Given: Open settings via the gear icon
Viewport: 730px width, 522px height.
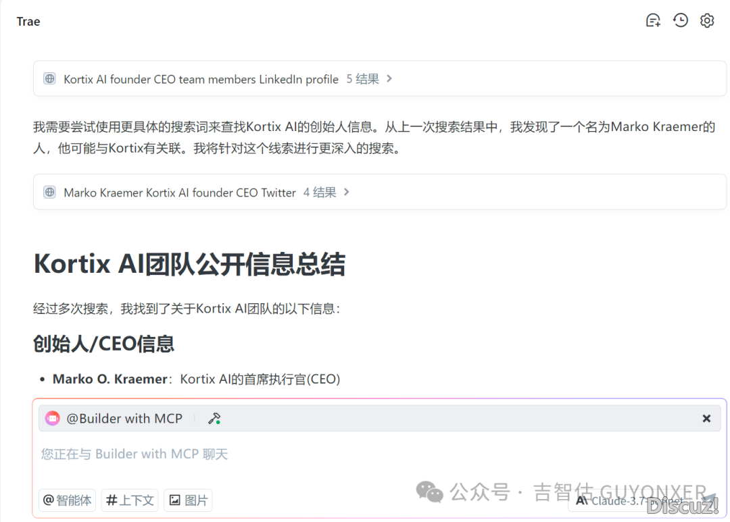Looking at the screenshot, I should [x=707, y=21].
